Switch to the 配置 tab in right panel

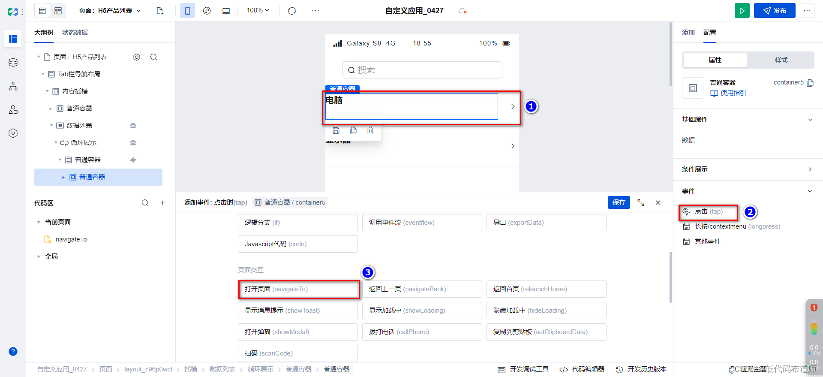point(710,33)
